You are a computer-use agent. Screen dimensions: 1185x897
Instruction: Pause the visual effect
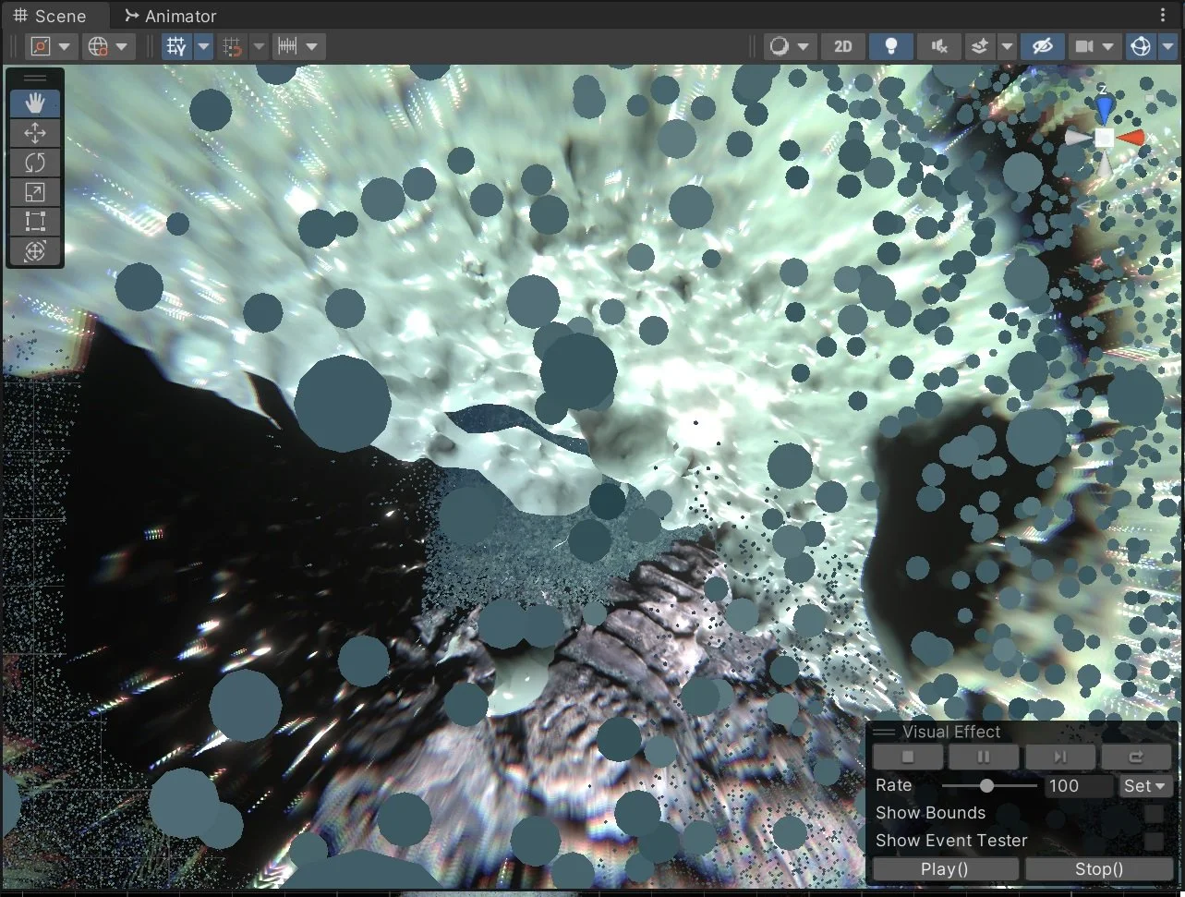tap(984, 758)
